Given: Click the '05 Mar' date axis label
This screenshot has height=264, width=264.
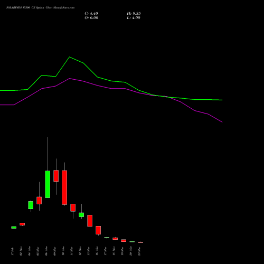Looking at the screenshot, I should (37, 251).
